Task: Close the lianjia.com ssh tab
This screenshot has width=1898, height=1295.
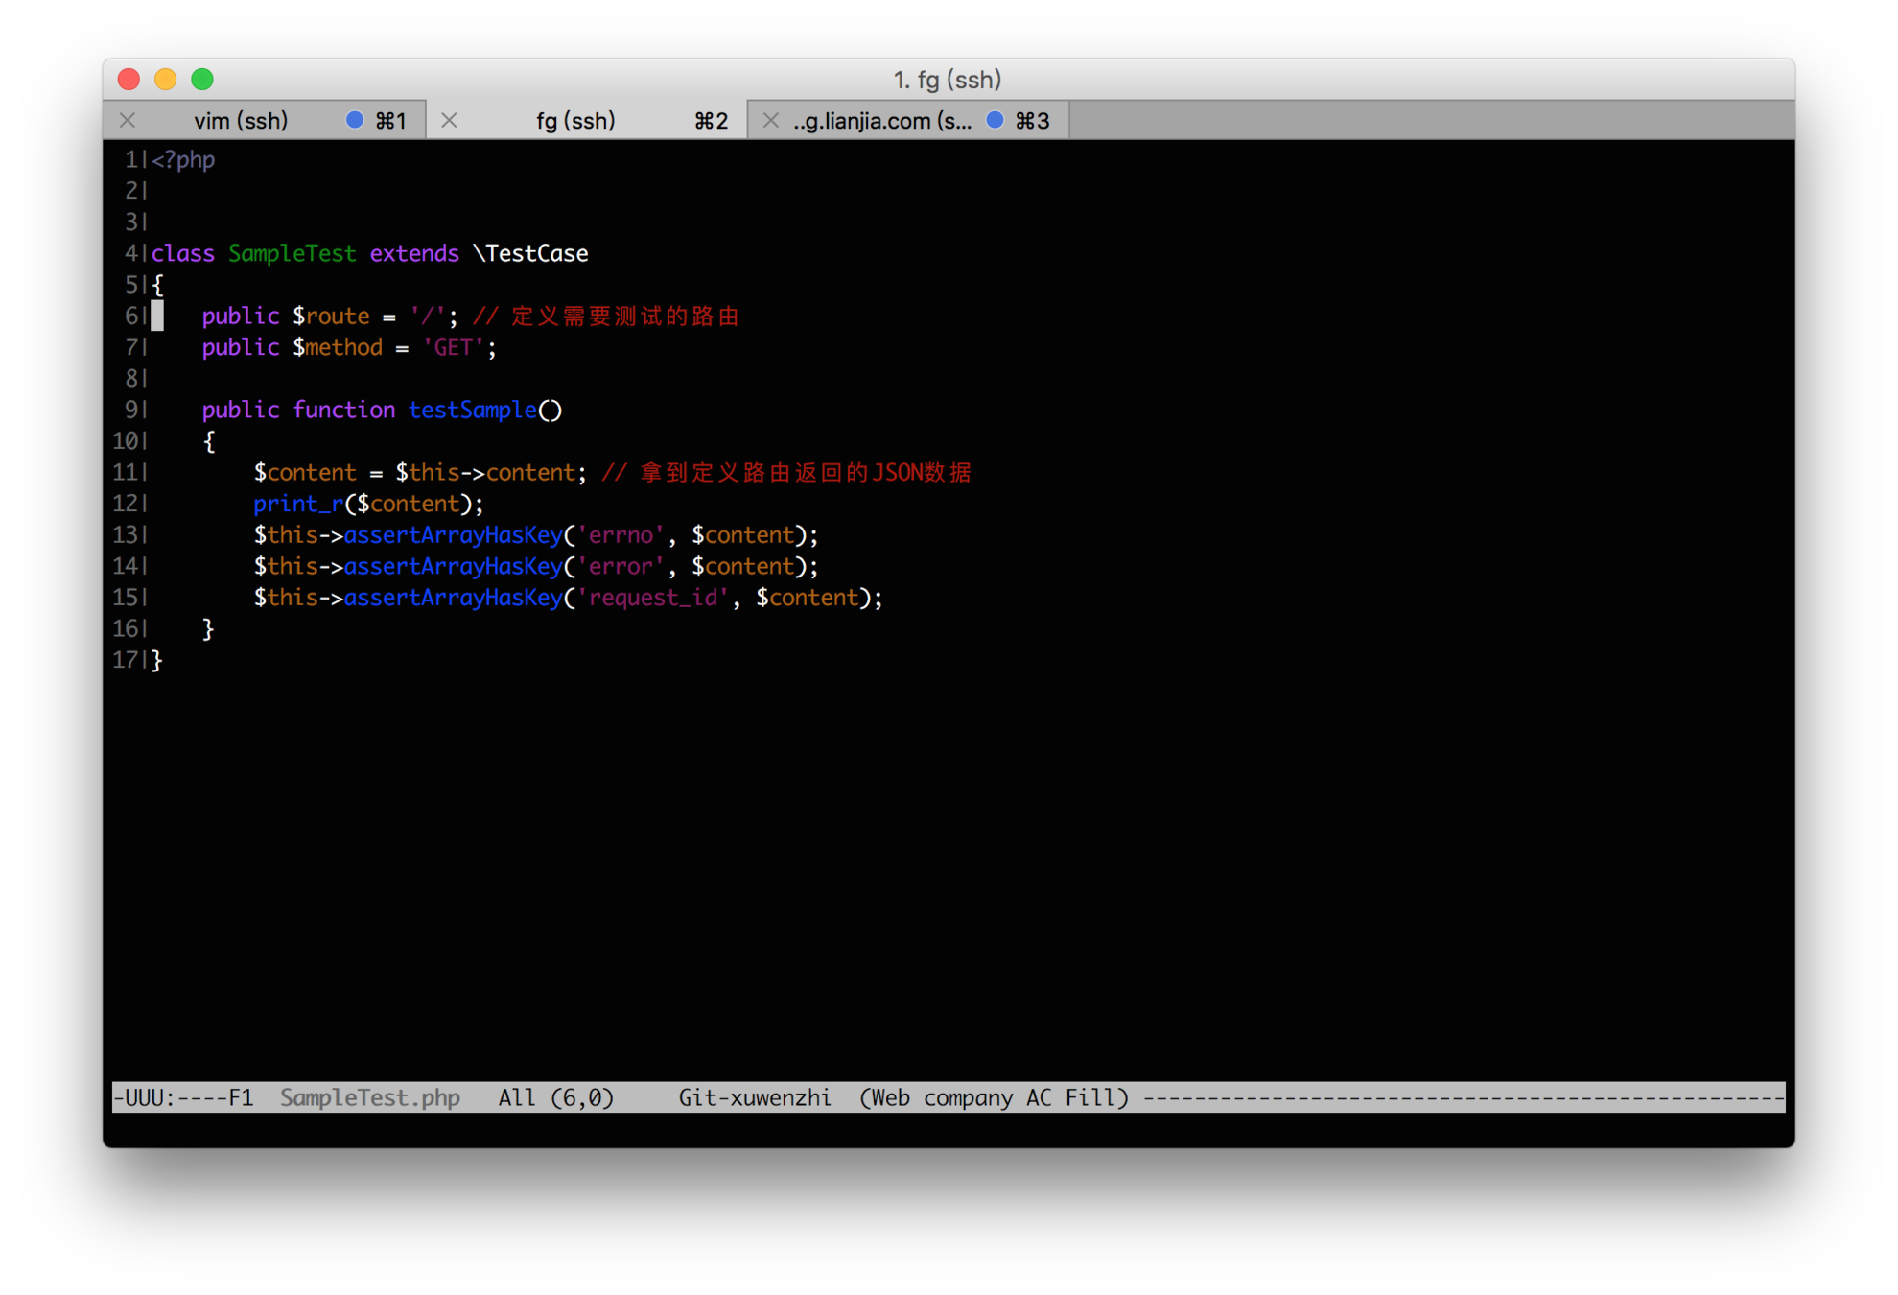Action: coord(770,121)
